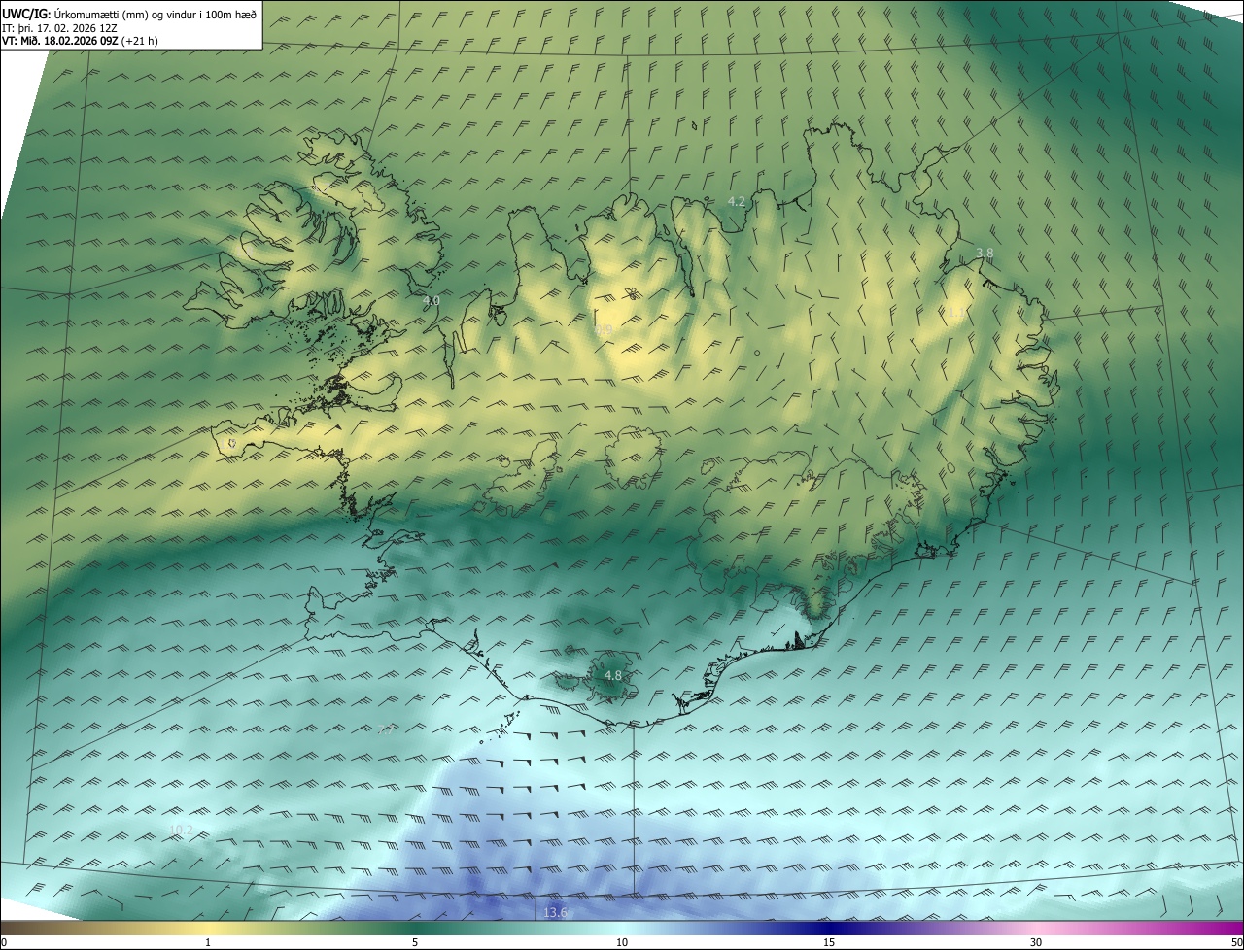Click the map value label "13.6"
This screenshot has width=1244, height=950.
pyautogui.click(x=555, y=912)
